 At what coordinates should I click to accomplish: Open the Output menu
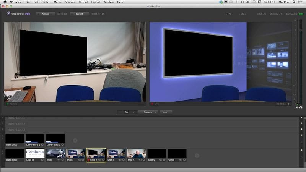[83, 2]
